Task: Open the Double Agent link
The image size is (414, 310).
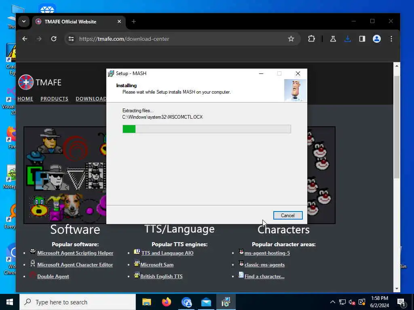Action: click(x=53, y=276)
